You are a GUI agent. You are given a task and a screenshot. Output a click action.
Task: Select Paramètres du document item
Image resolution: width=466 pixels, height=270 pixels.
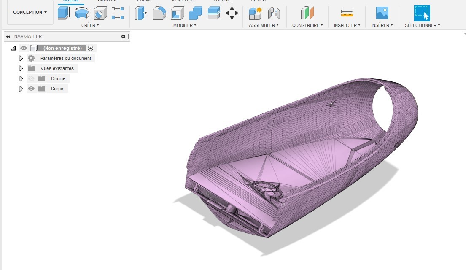point(66,58)
